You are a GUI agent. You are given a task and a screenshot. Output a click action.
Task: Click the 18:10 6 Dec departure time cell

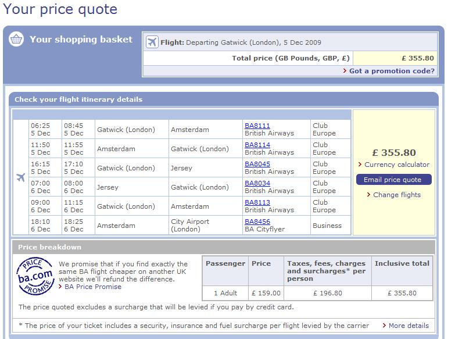coord(45,225)
